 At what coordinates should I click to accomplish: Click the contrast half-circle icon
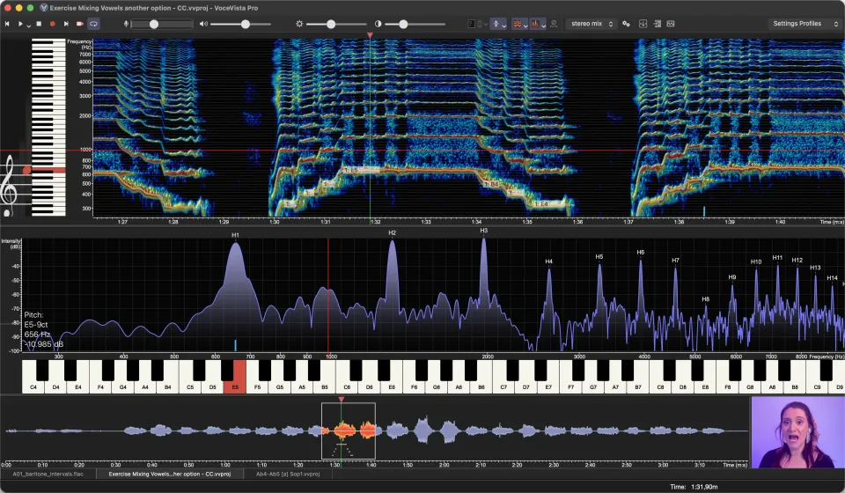[378, 24]
